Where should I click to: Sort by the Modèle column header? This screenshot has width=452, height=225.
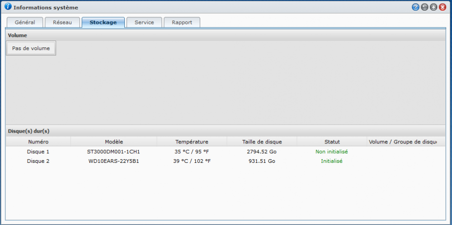tap(114, 142)
